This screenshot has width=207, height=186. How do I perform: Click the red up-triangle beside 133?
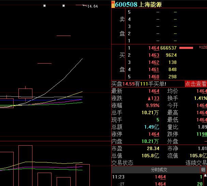(x=149, y=98)
